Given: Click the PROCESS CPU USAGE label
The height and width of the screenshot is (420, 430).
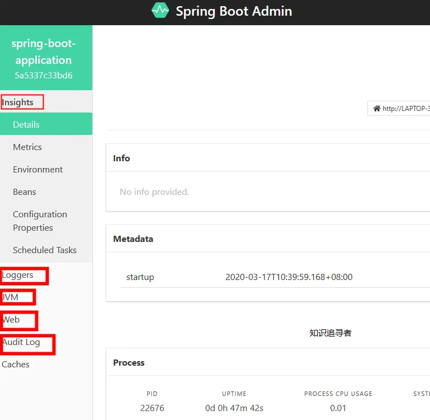Looking at the screenshot, I should point(338,394).
